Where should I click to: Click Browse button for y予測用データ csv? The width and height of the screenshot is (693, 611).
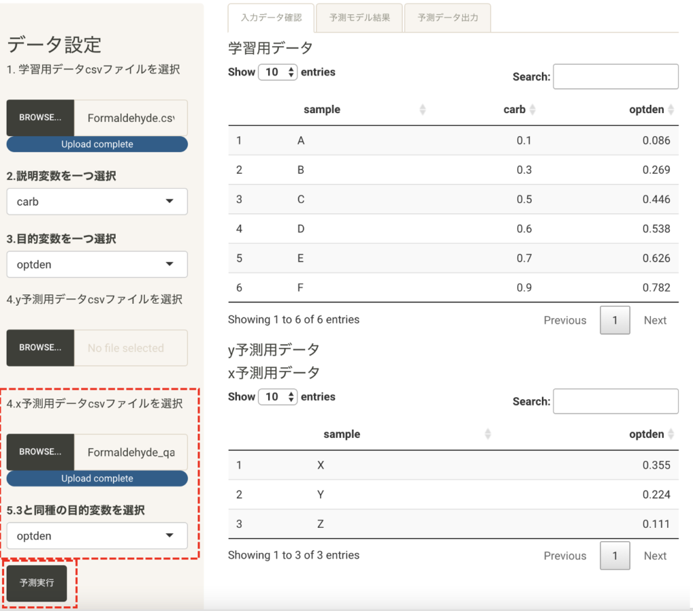[41, 348]
